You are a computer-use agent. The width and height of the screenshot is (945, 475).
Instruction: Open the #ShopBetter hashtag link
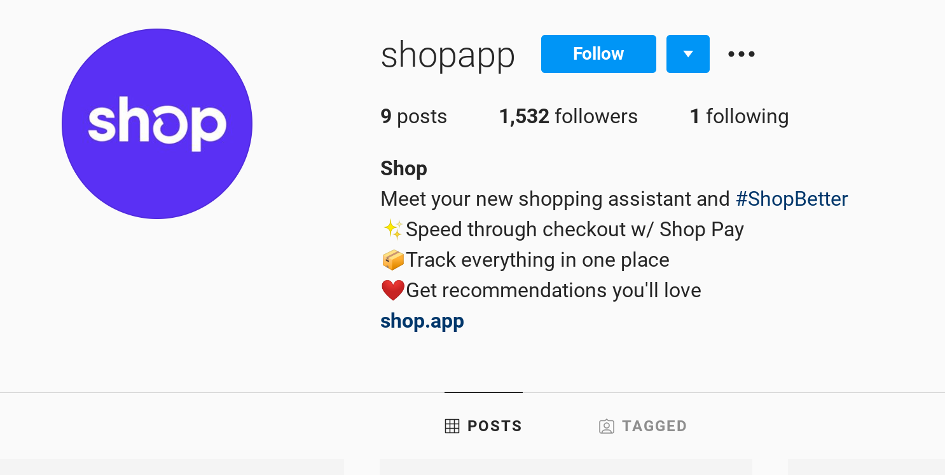(x=792, y=199)
